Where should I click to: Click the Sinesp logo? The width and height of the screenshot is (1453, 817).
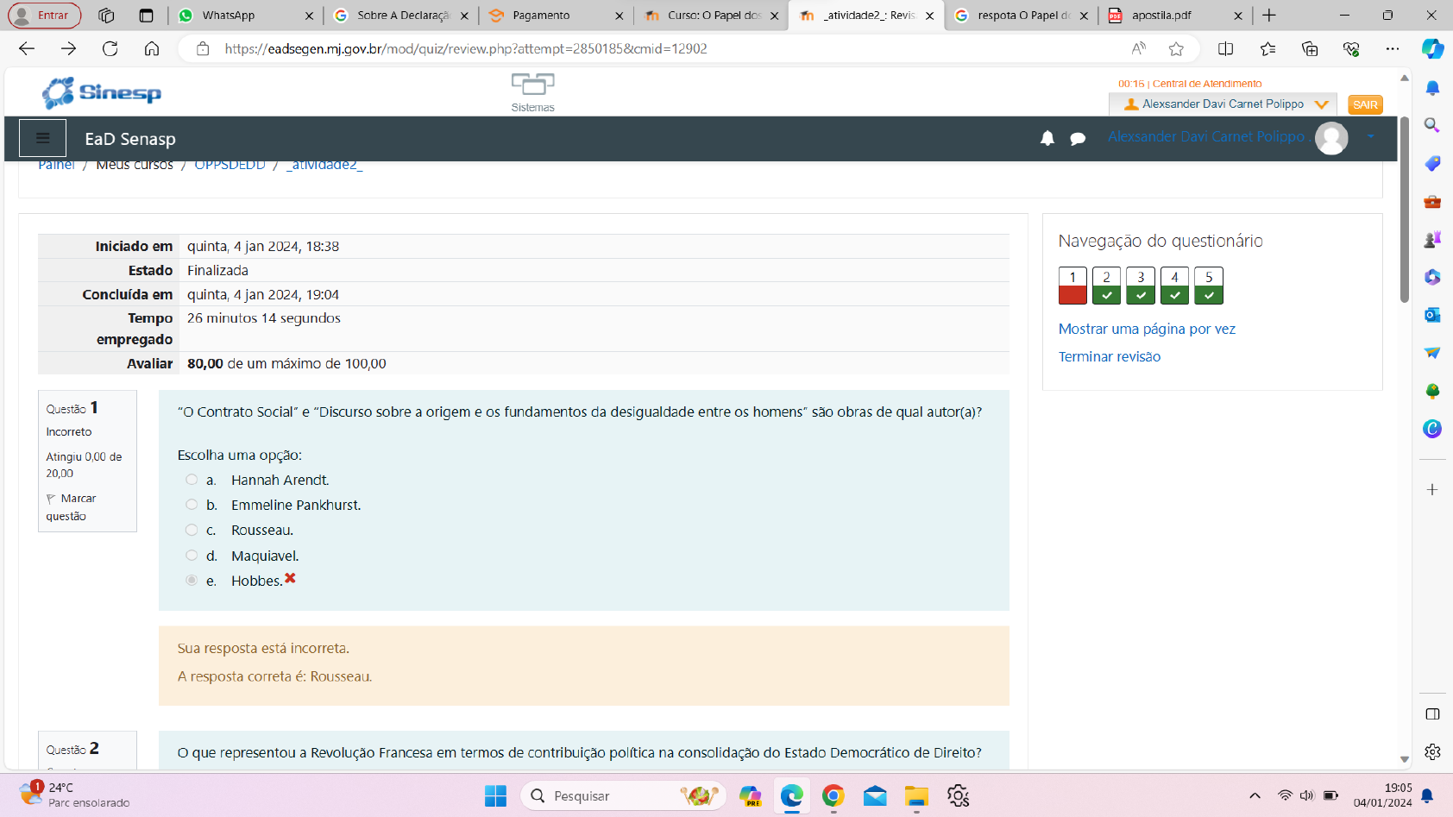[102, 92]
